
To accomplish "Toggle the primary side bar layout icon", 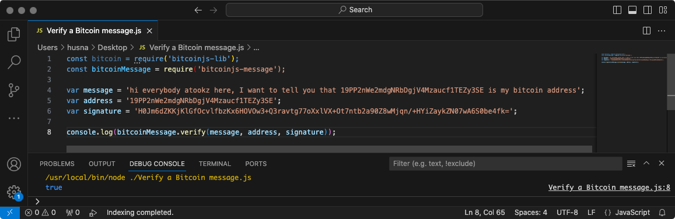I will point(617,10).
